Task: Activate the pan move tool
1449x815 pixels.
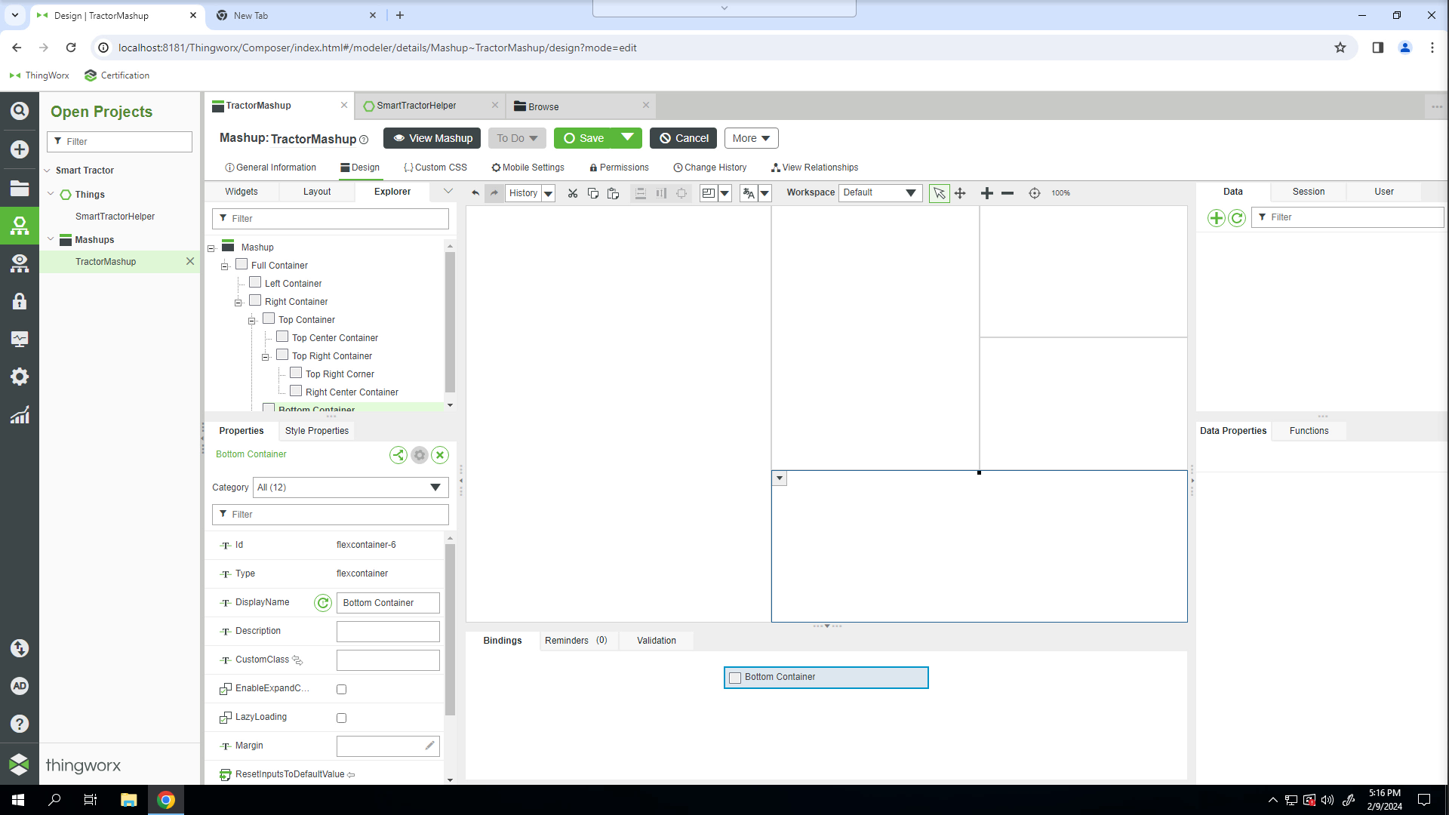Action: pyautogui.click(x=960, y=193)
